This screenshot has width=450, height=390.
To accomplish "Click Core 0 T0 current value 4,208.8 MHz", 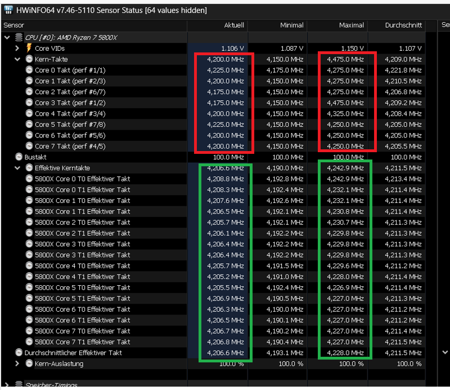I will coord(226,179).
